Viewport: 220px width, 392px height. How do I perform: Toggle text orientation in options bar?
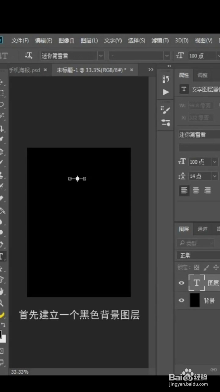[28, 55]
